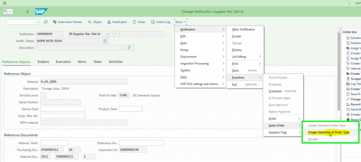361x162 pixels.
Task: Click the pencil icon next to notification type
Action: (x=116, y=34)
